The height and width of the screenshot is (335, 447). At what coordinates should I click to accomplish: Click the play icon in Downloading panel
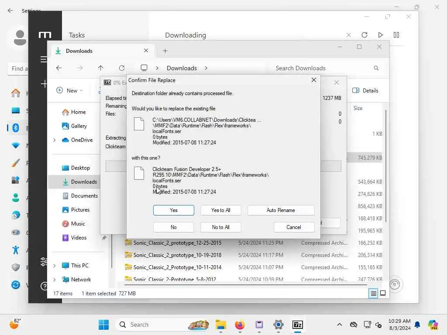(380, 35)
